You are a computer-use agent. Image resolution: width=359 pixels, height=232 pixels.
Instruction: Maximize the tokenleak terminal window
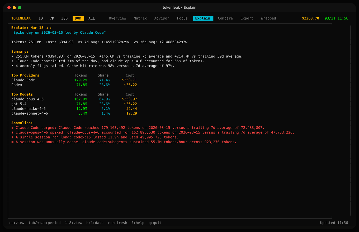pyautogui.click(x=20, y=8)
